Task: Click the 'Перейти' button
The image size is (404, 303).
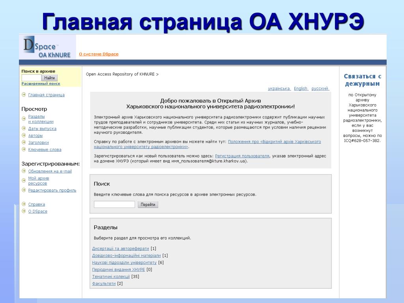Action: point(148,204)
